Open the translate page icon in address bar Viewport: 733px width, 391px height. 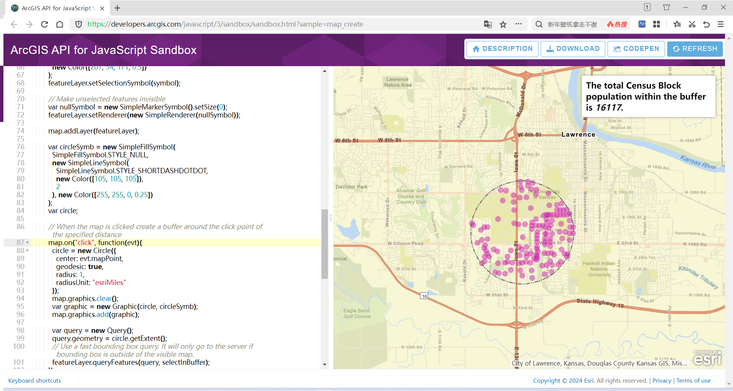coord(488,24)
